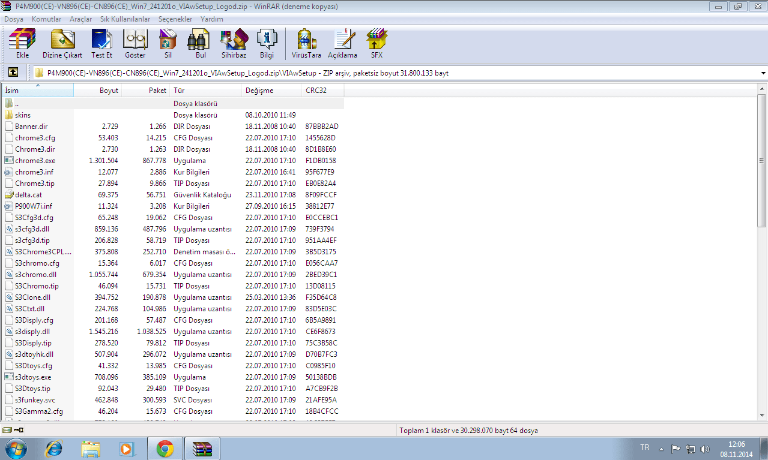Click the Dizine Çıkart extract icon

(x=62, y=43)
